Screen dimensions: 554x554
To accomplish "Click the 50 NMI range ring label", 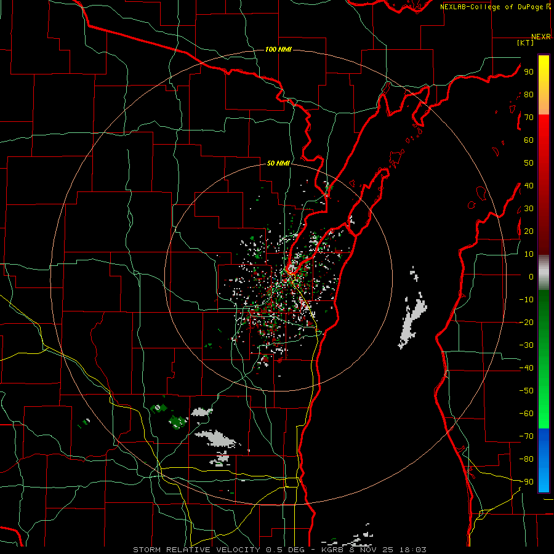I will coord(278,163).
